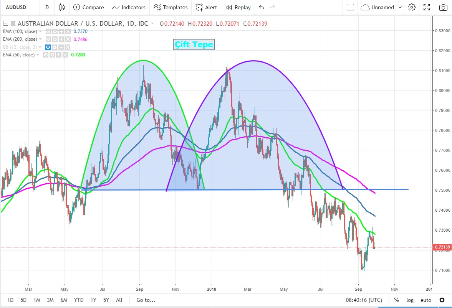The width and height of the screenshot is (452, 308).
Task: Switch to the YTD time range
Action: point(79,300)
